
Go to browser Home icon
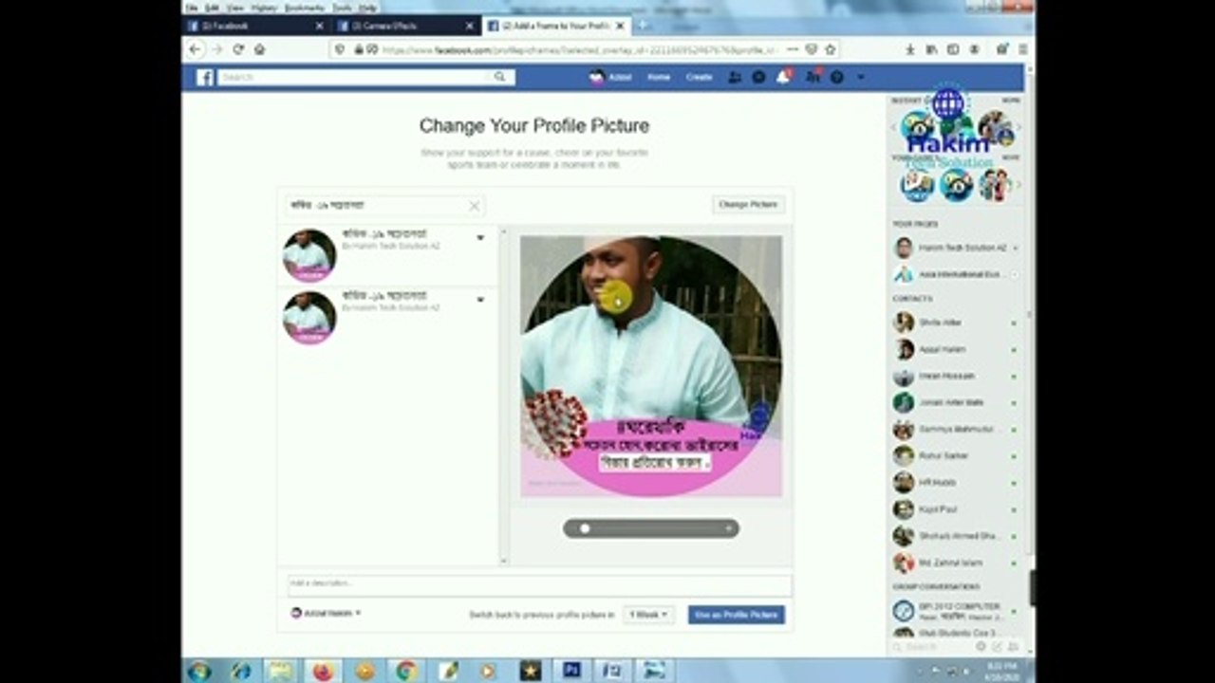pos(259,49)
